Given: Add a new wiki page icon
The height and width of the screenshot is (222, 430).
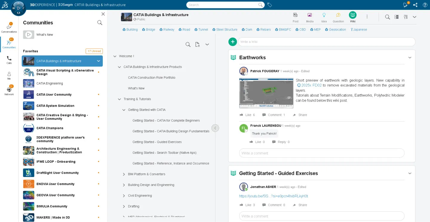Looking at the screenshot, I should 197,44.
